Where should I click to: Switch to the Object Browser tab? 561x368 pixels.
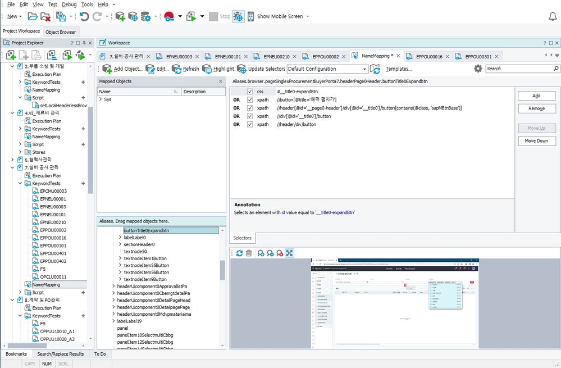pyautogui.click(x=61, y=31)
